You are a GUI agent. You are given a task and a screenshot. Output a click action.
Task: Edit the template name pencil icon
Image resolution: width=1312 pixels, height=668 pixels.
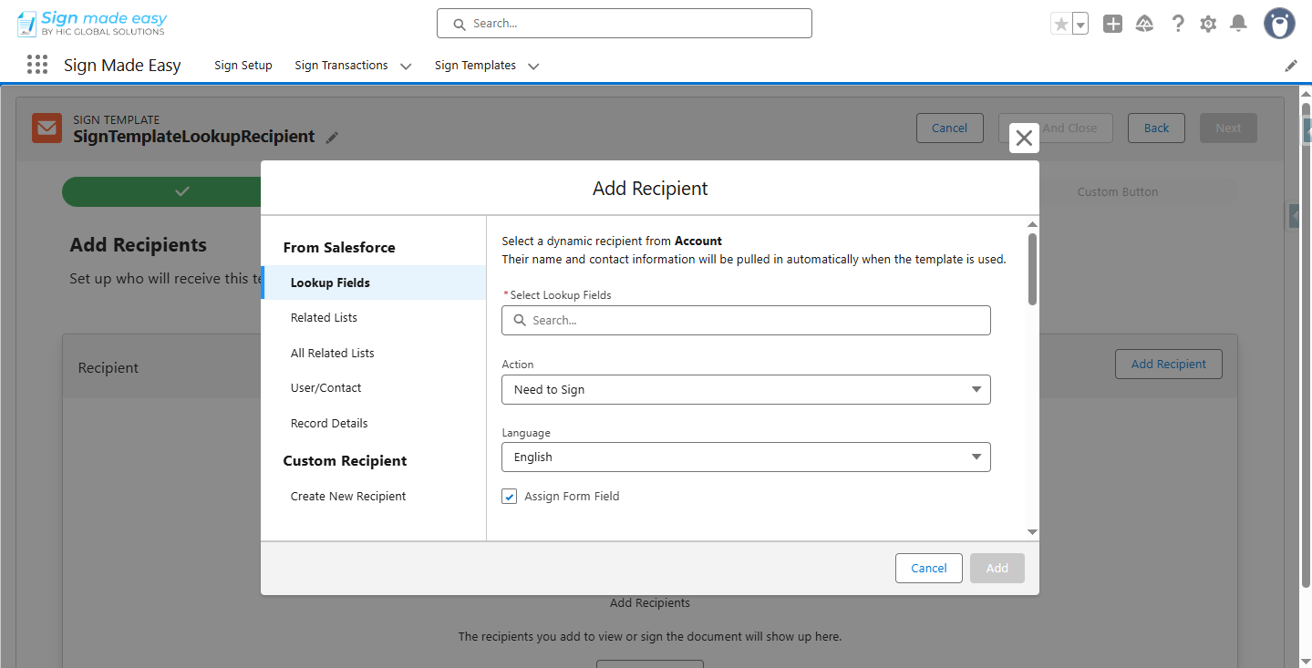333,138
